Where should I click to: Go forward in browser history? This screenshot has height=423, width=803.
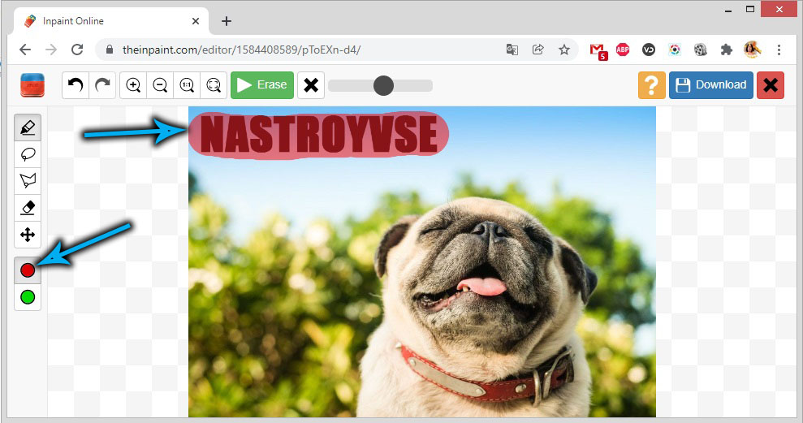coord(51,50)
